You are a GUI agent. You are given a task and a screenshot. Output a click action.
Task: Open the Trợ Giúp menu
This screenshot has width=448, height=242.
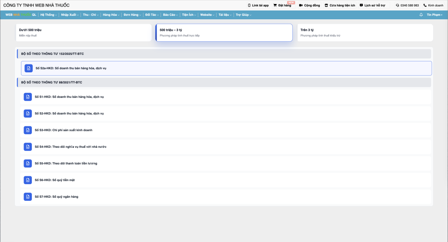pos(243,14)
